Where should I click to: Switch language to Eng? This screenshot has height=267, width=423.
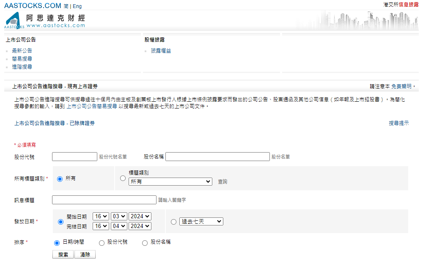(77, 6)
